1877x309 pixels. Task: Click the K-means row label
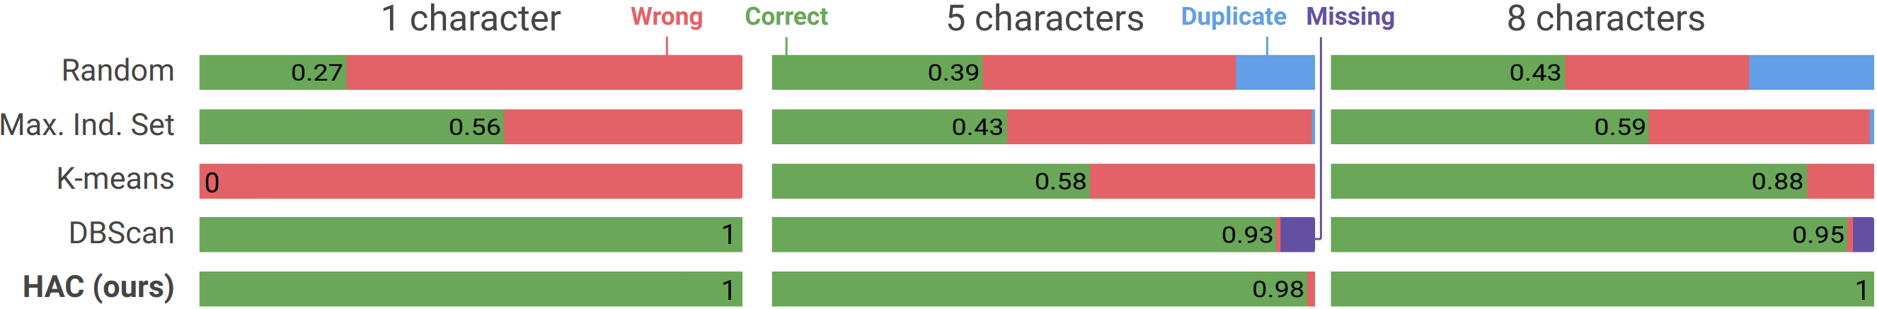pyautogui.click(x=115, y=180)
